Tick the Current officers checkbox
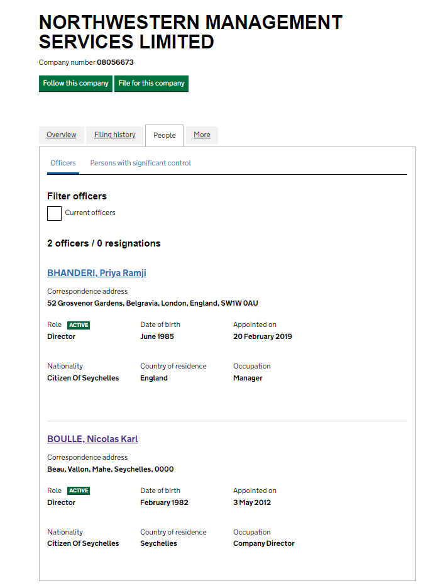This screenshot has width=433, height=588. tap(55, 213)
